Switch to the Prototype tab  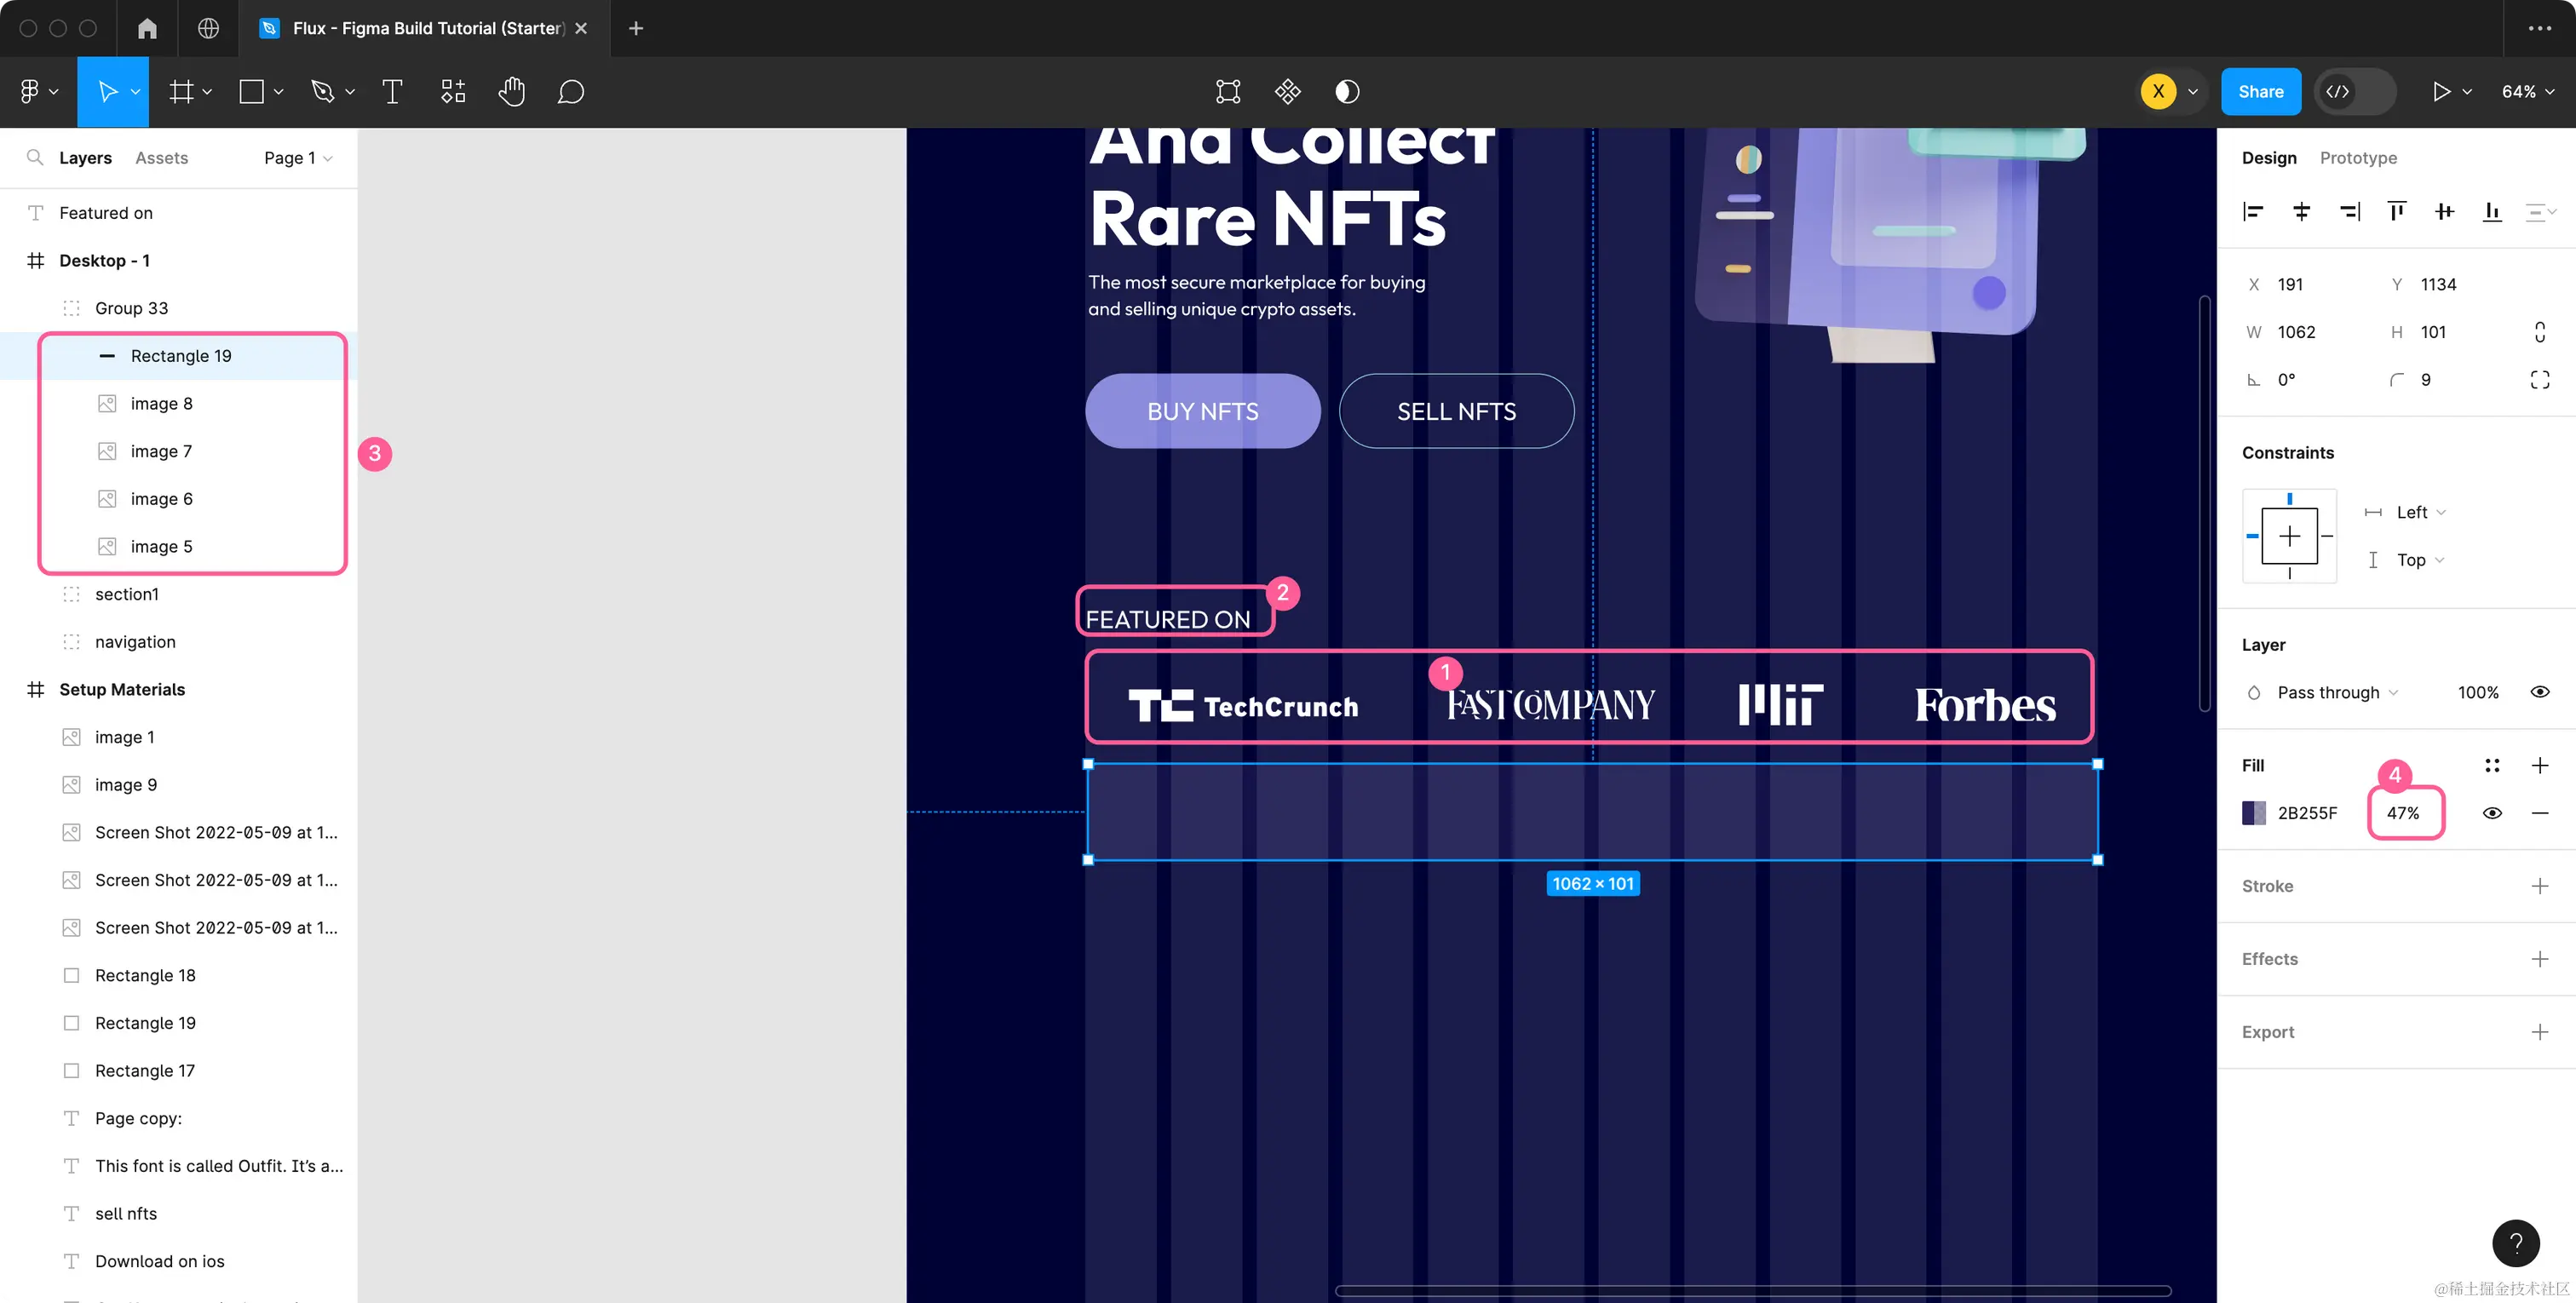click(x=2357, y=158)
